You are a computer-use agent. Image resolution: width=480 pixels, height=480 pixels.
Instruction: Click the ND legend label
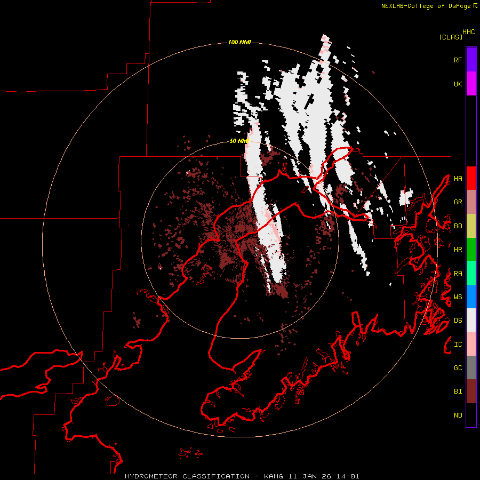point(458,415)
